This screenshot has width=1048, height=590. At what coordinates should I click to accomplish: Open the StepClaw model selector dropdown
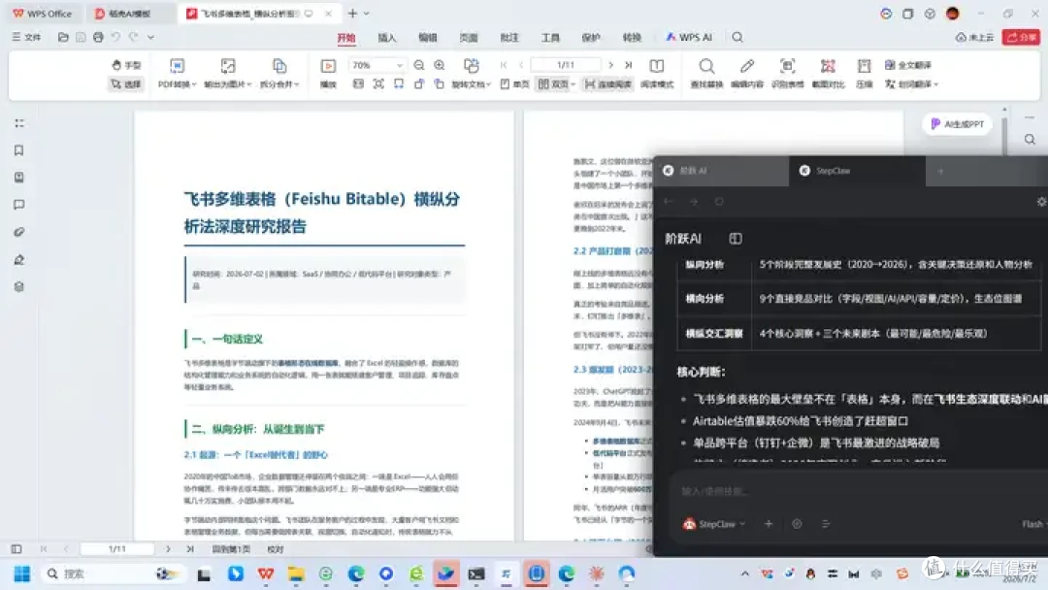click(714, 525)
